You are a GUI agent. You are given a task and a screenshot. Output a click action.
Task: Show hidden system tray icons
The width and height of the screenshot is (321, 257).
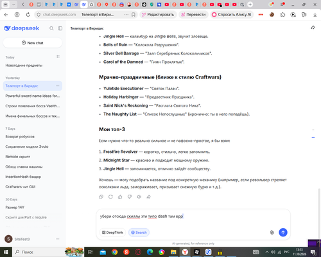click(x=267, y=252)
